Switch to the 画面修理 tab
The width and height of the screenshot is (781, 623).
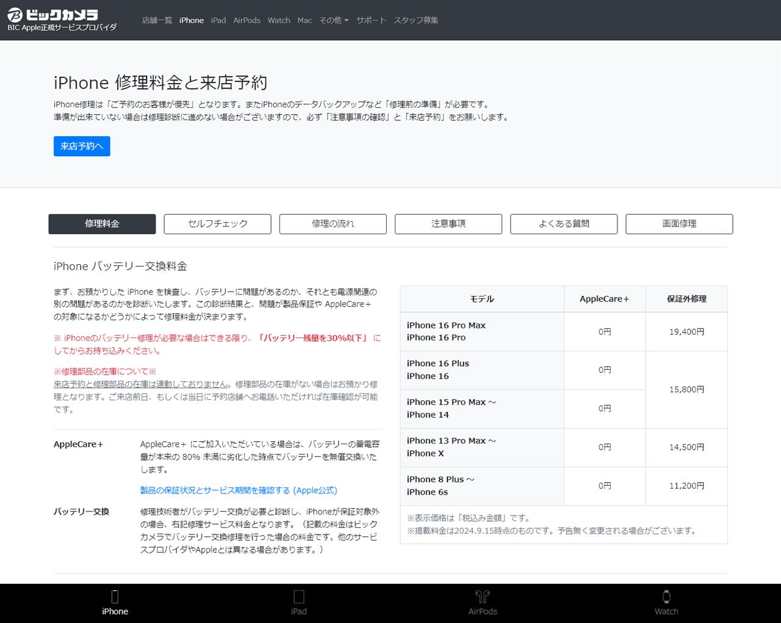click(679, 224)
